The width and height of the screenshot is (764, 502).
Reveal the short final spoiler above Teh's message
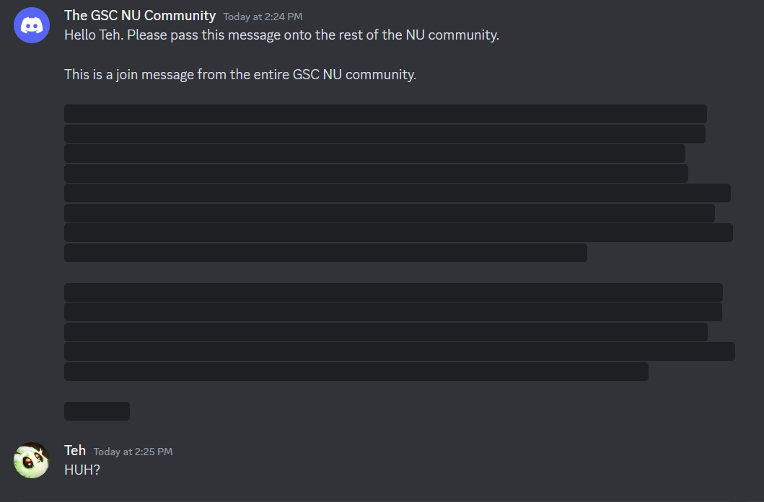point(97,411)
